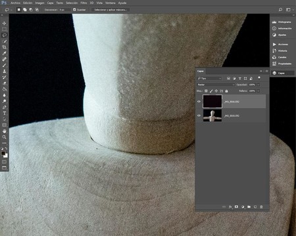Select the Eyedropper tool
Viewport: 296px width, 236px height.
tap(4, 53)
